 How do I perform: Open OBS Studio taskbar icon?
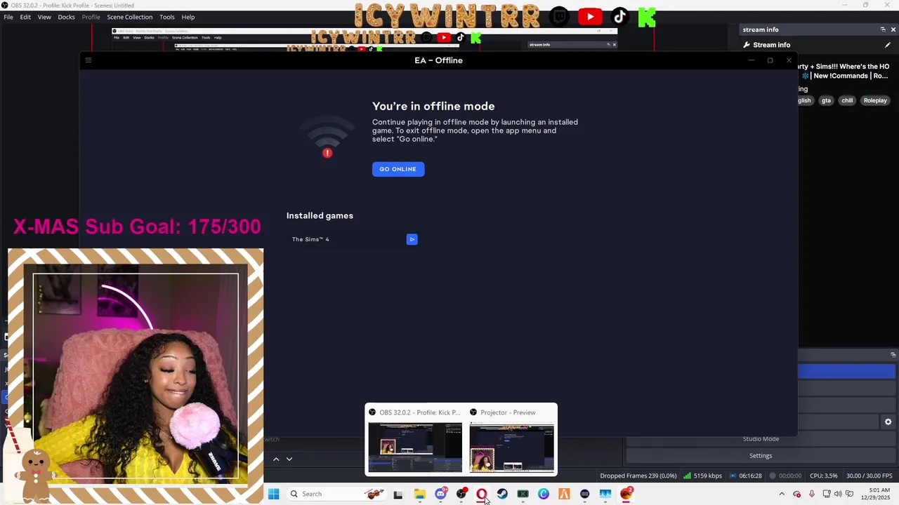pos(461,494)
